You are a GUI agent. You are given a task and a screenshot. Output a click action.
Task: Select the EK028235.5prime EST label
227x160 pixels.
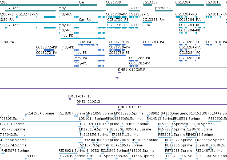coord(129,113)
